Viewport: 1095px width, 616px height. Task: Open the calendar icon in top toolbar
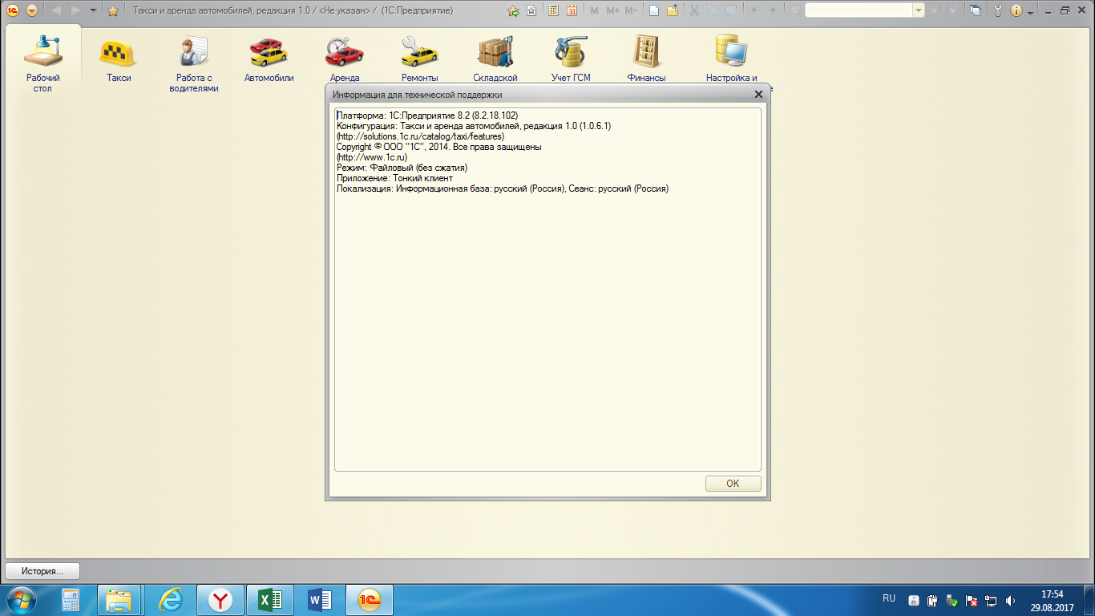(x=572, y=10)
